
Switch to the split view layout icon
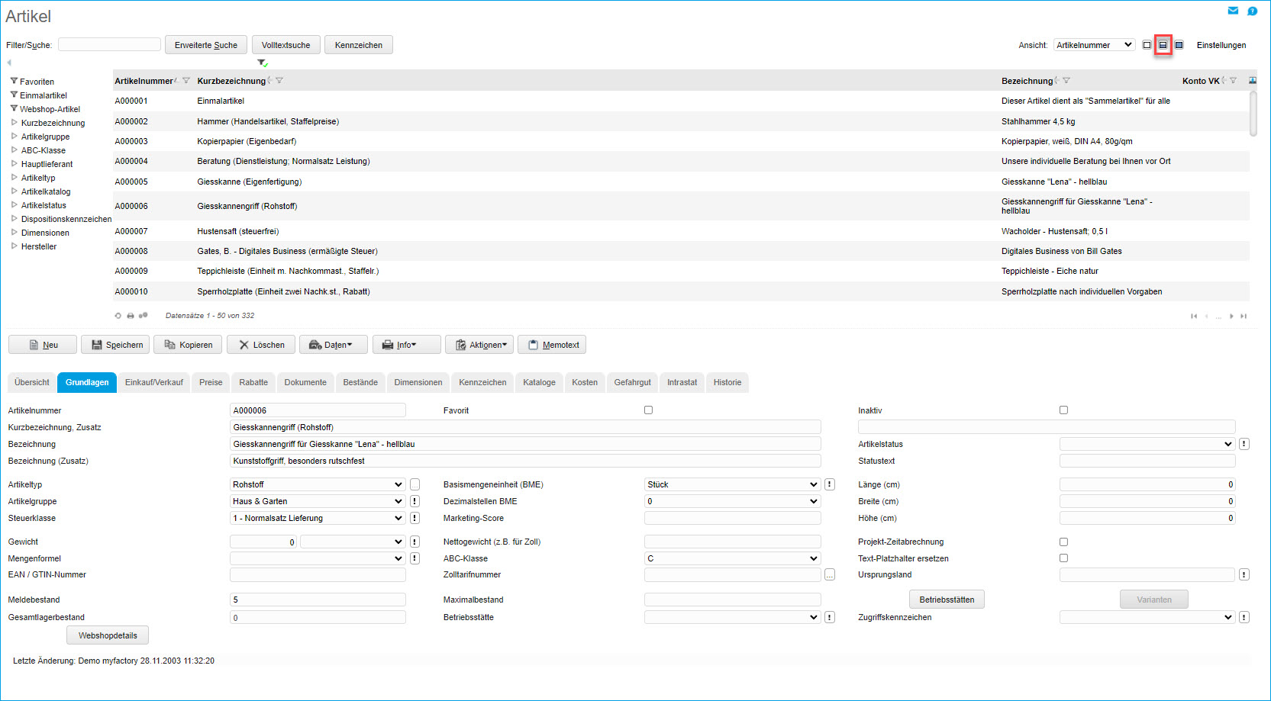[1163, 45]
